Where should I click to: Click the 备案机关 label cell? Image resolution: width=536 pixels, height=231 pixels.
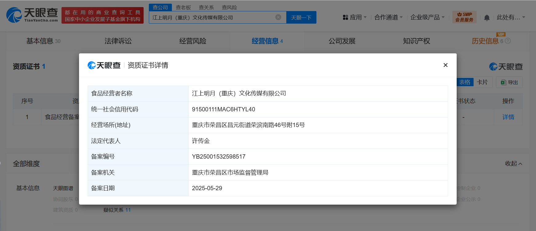coord(138,172)
